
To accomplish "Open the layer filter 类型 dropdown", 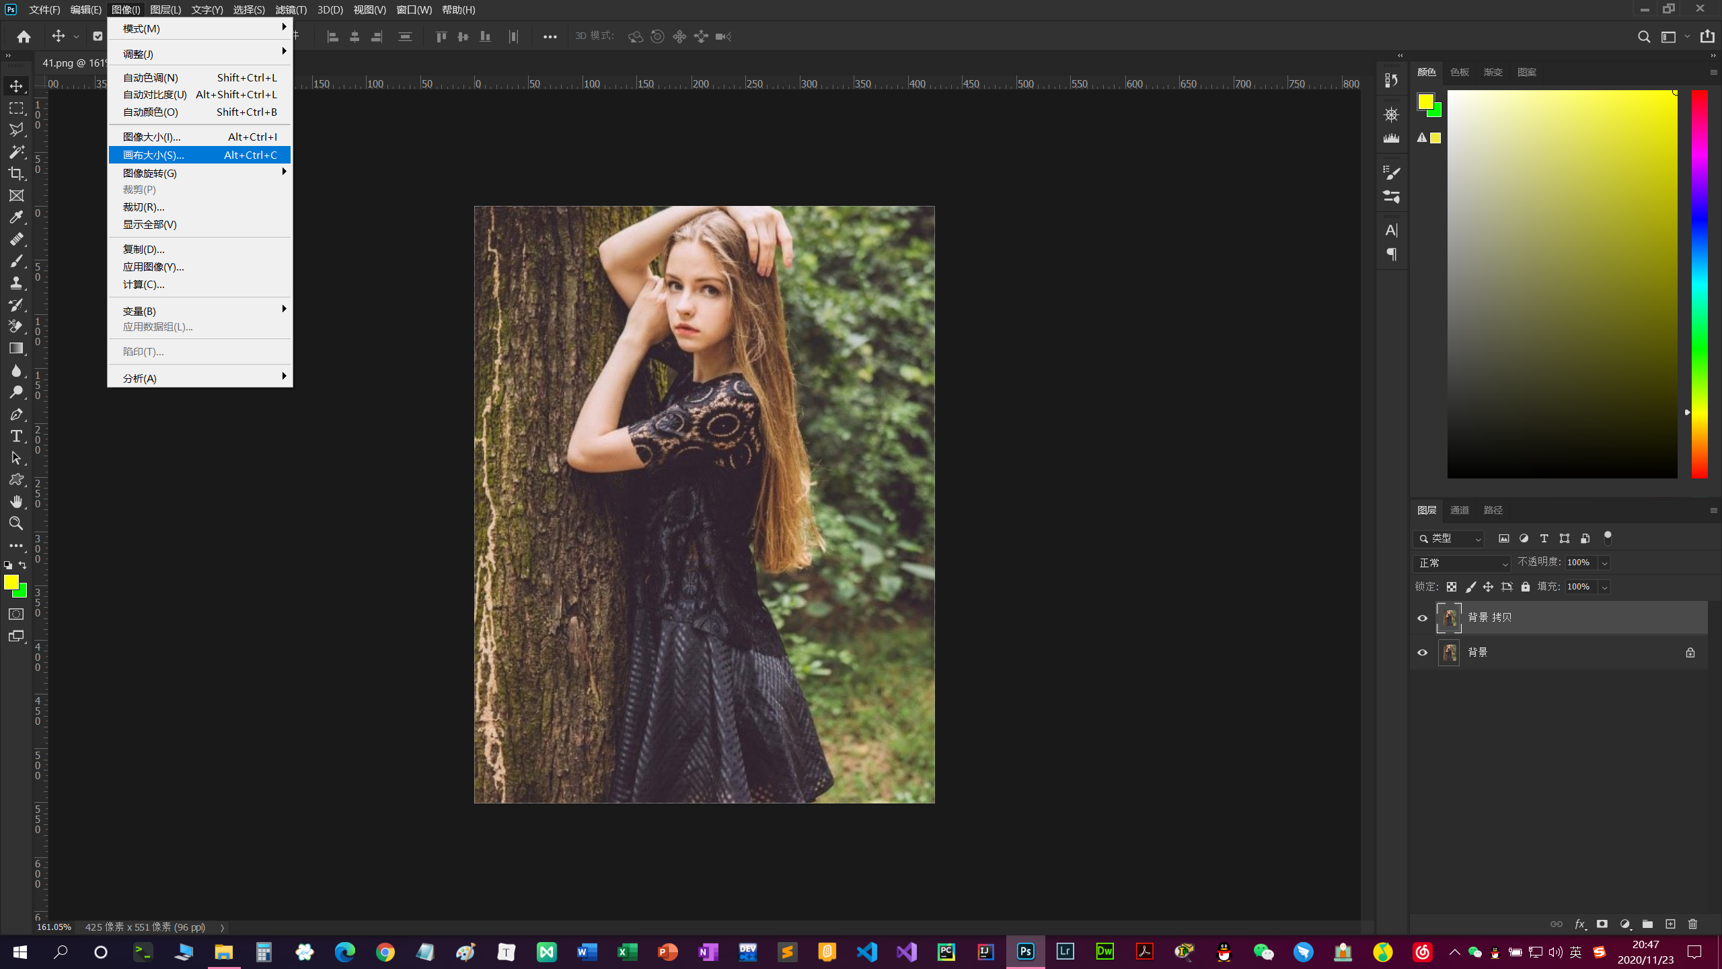I will (1449, 538).
